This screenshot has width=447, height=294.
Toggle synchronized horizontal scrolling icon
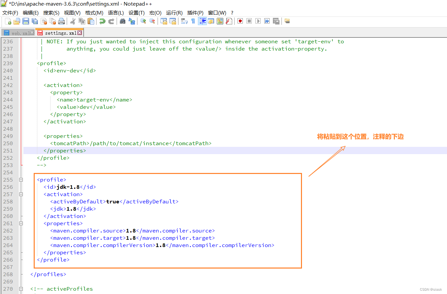(172, 21)
